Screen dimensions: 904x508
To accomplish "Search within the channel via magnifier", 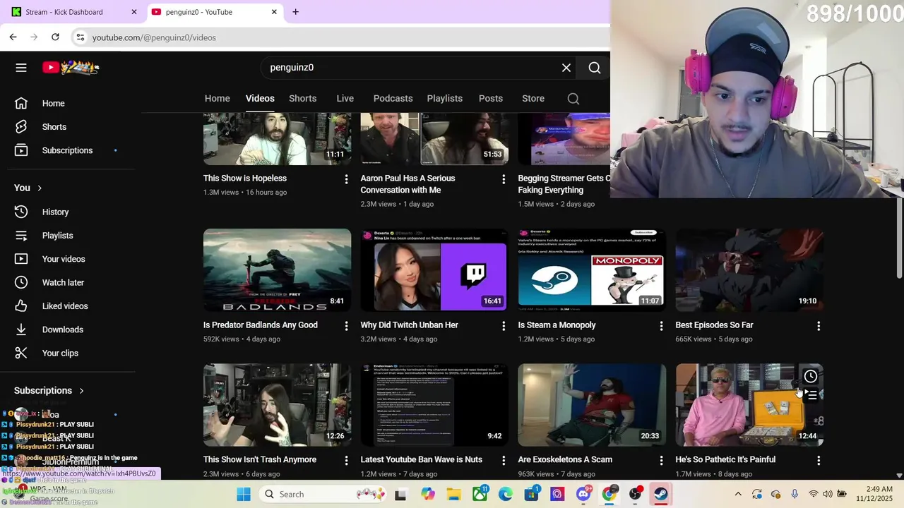I will (573, 99).
